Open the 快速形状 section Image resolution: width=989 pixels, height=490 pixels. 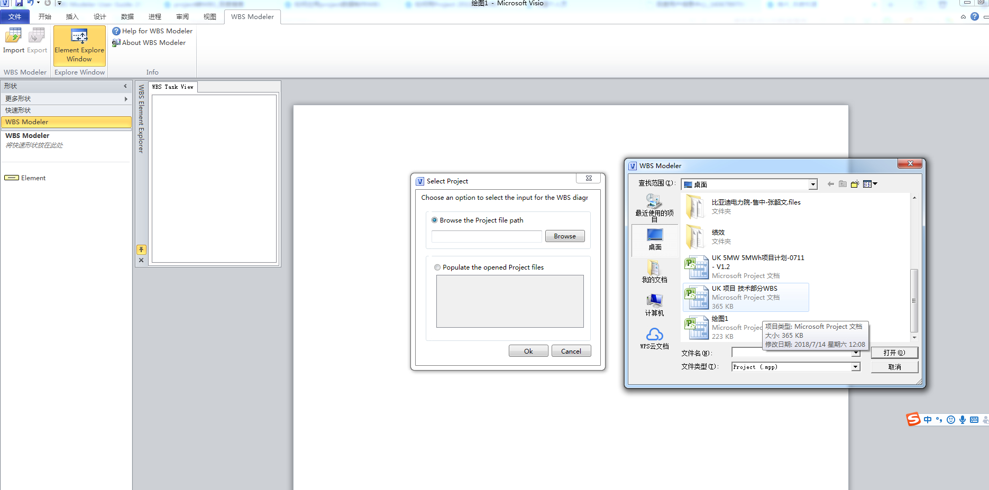tap(66, 110)
